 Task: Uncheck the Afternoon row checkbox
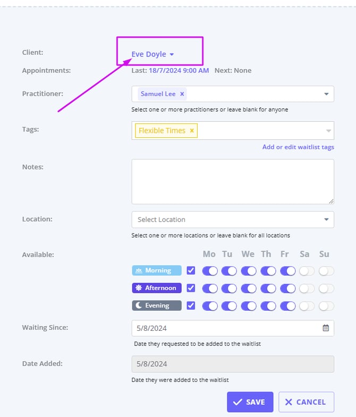pos(191,288)
